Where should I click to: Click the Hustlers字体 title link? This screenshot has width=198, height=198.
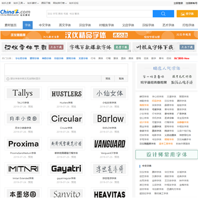tap(67, 103)
